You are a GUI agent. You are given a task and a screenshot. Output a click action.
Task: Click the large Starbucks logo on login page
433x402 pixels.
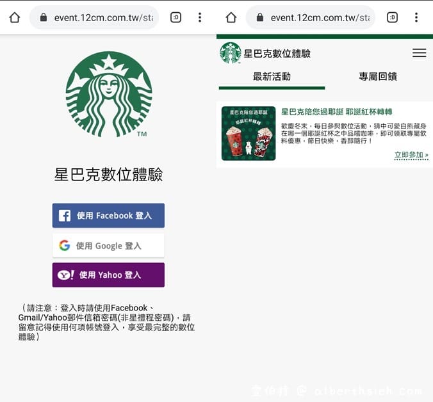click(x=109, y=94)
